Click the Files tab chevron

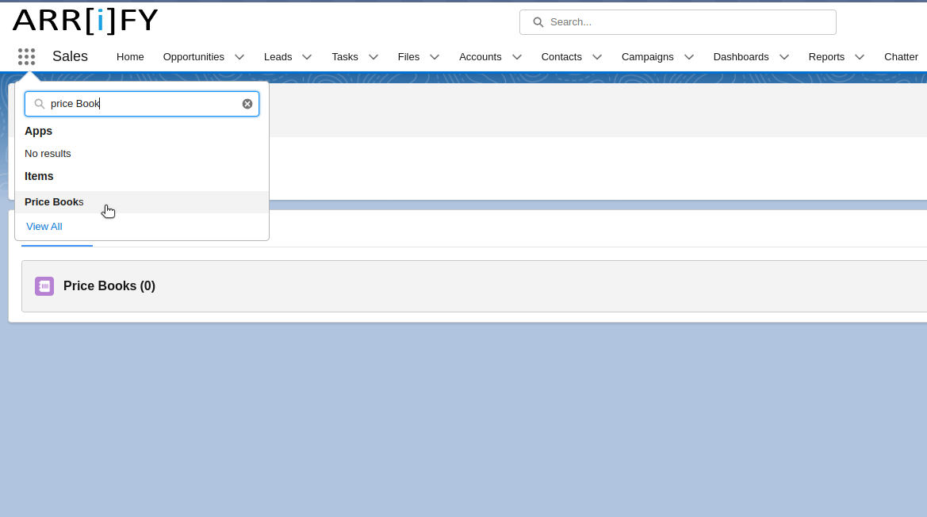pyautogui.click(x=435, y=56)
